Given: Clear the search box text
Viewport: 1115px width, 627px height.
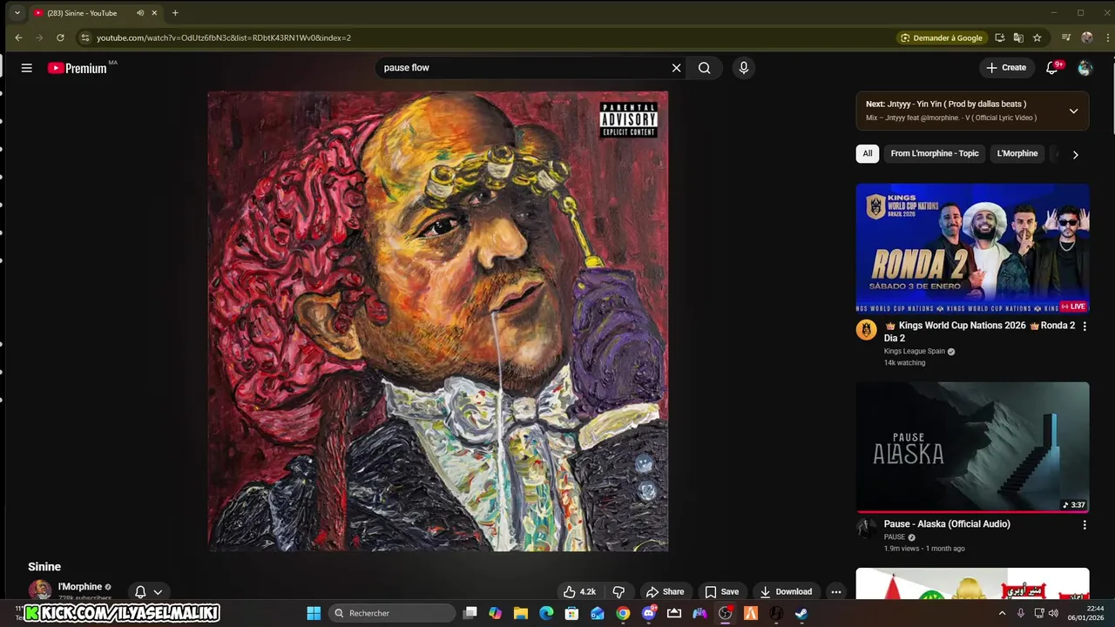Looking at the screenshot, I should (676, 68).
